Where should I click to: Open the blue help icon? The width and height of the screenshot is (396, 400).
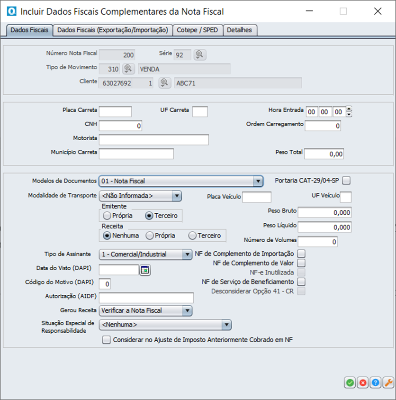click(x=375, y=382)
